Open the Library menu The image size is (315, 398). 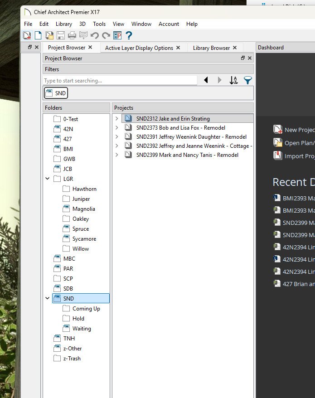point(64,24)
